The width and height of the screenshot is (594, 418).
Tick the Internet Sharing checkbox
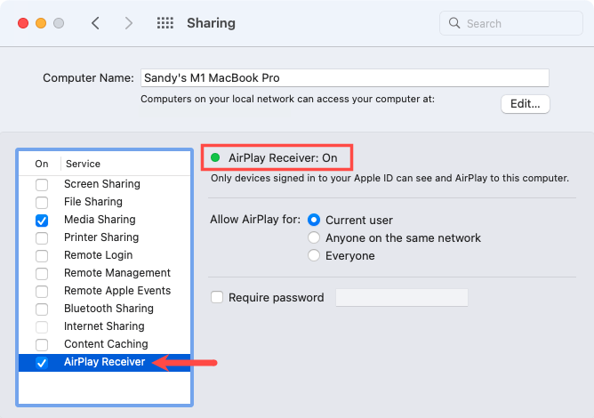click(42, 327)
